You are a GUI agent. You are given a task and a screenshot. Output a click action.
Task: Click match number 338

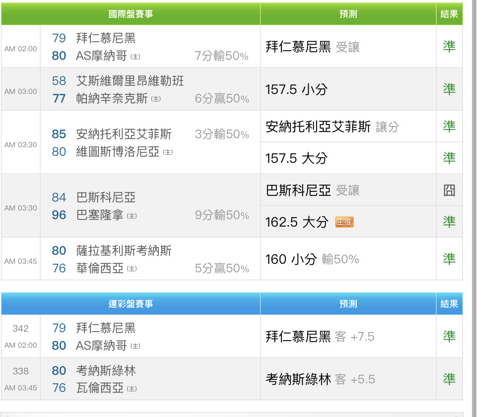coord(21,371)
